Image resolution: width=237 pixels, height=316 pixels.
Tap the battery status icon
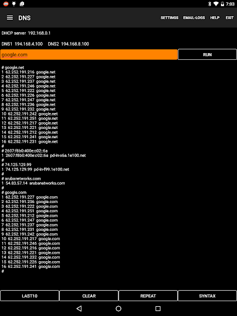point(222,4)
